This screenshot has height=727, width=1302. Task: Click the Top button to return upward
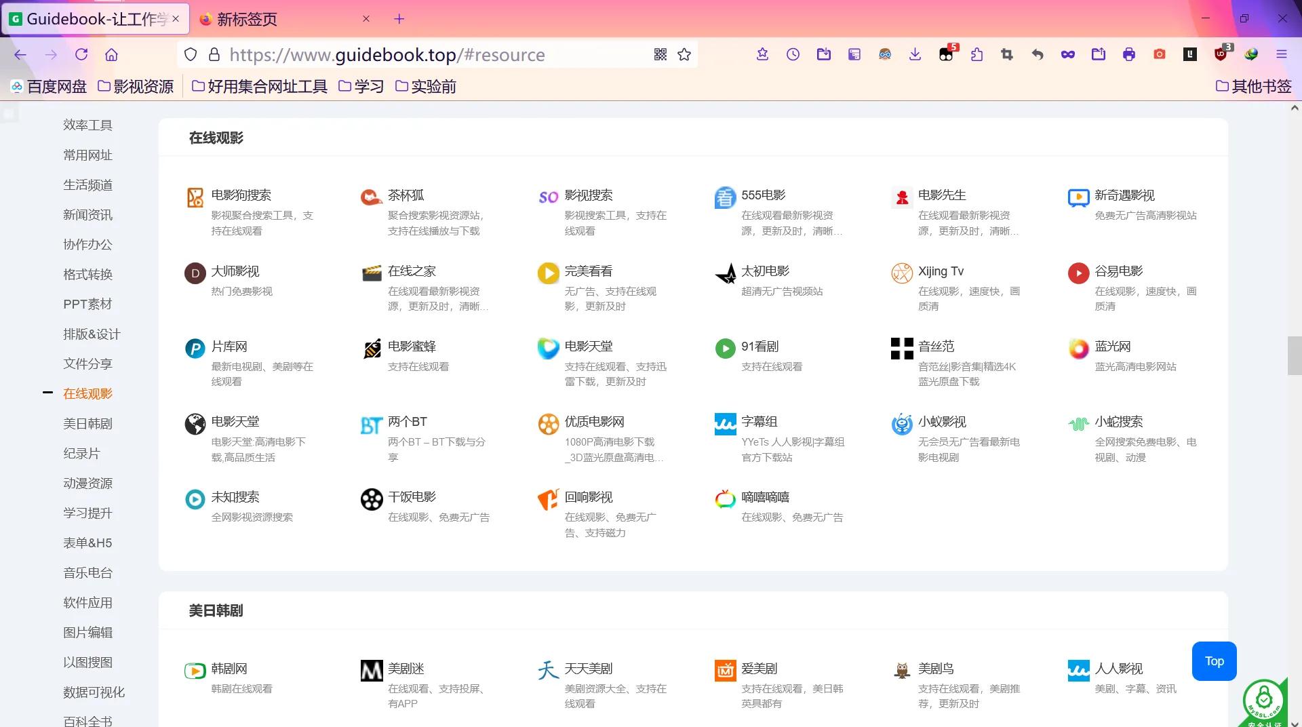1214,661
